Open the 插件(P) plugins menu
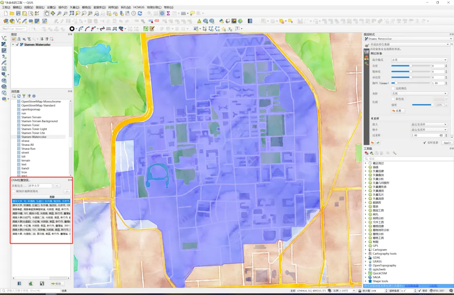 63,7
